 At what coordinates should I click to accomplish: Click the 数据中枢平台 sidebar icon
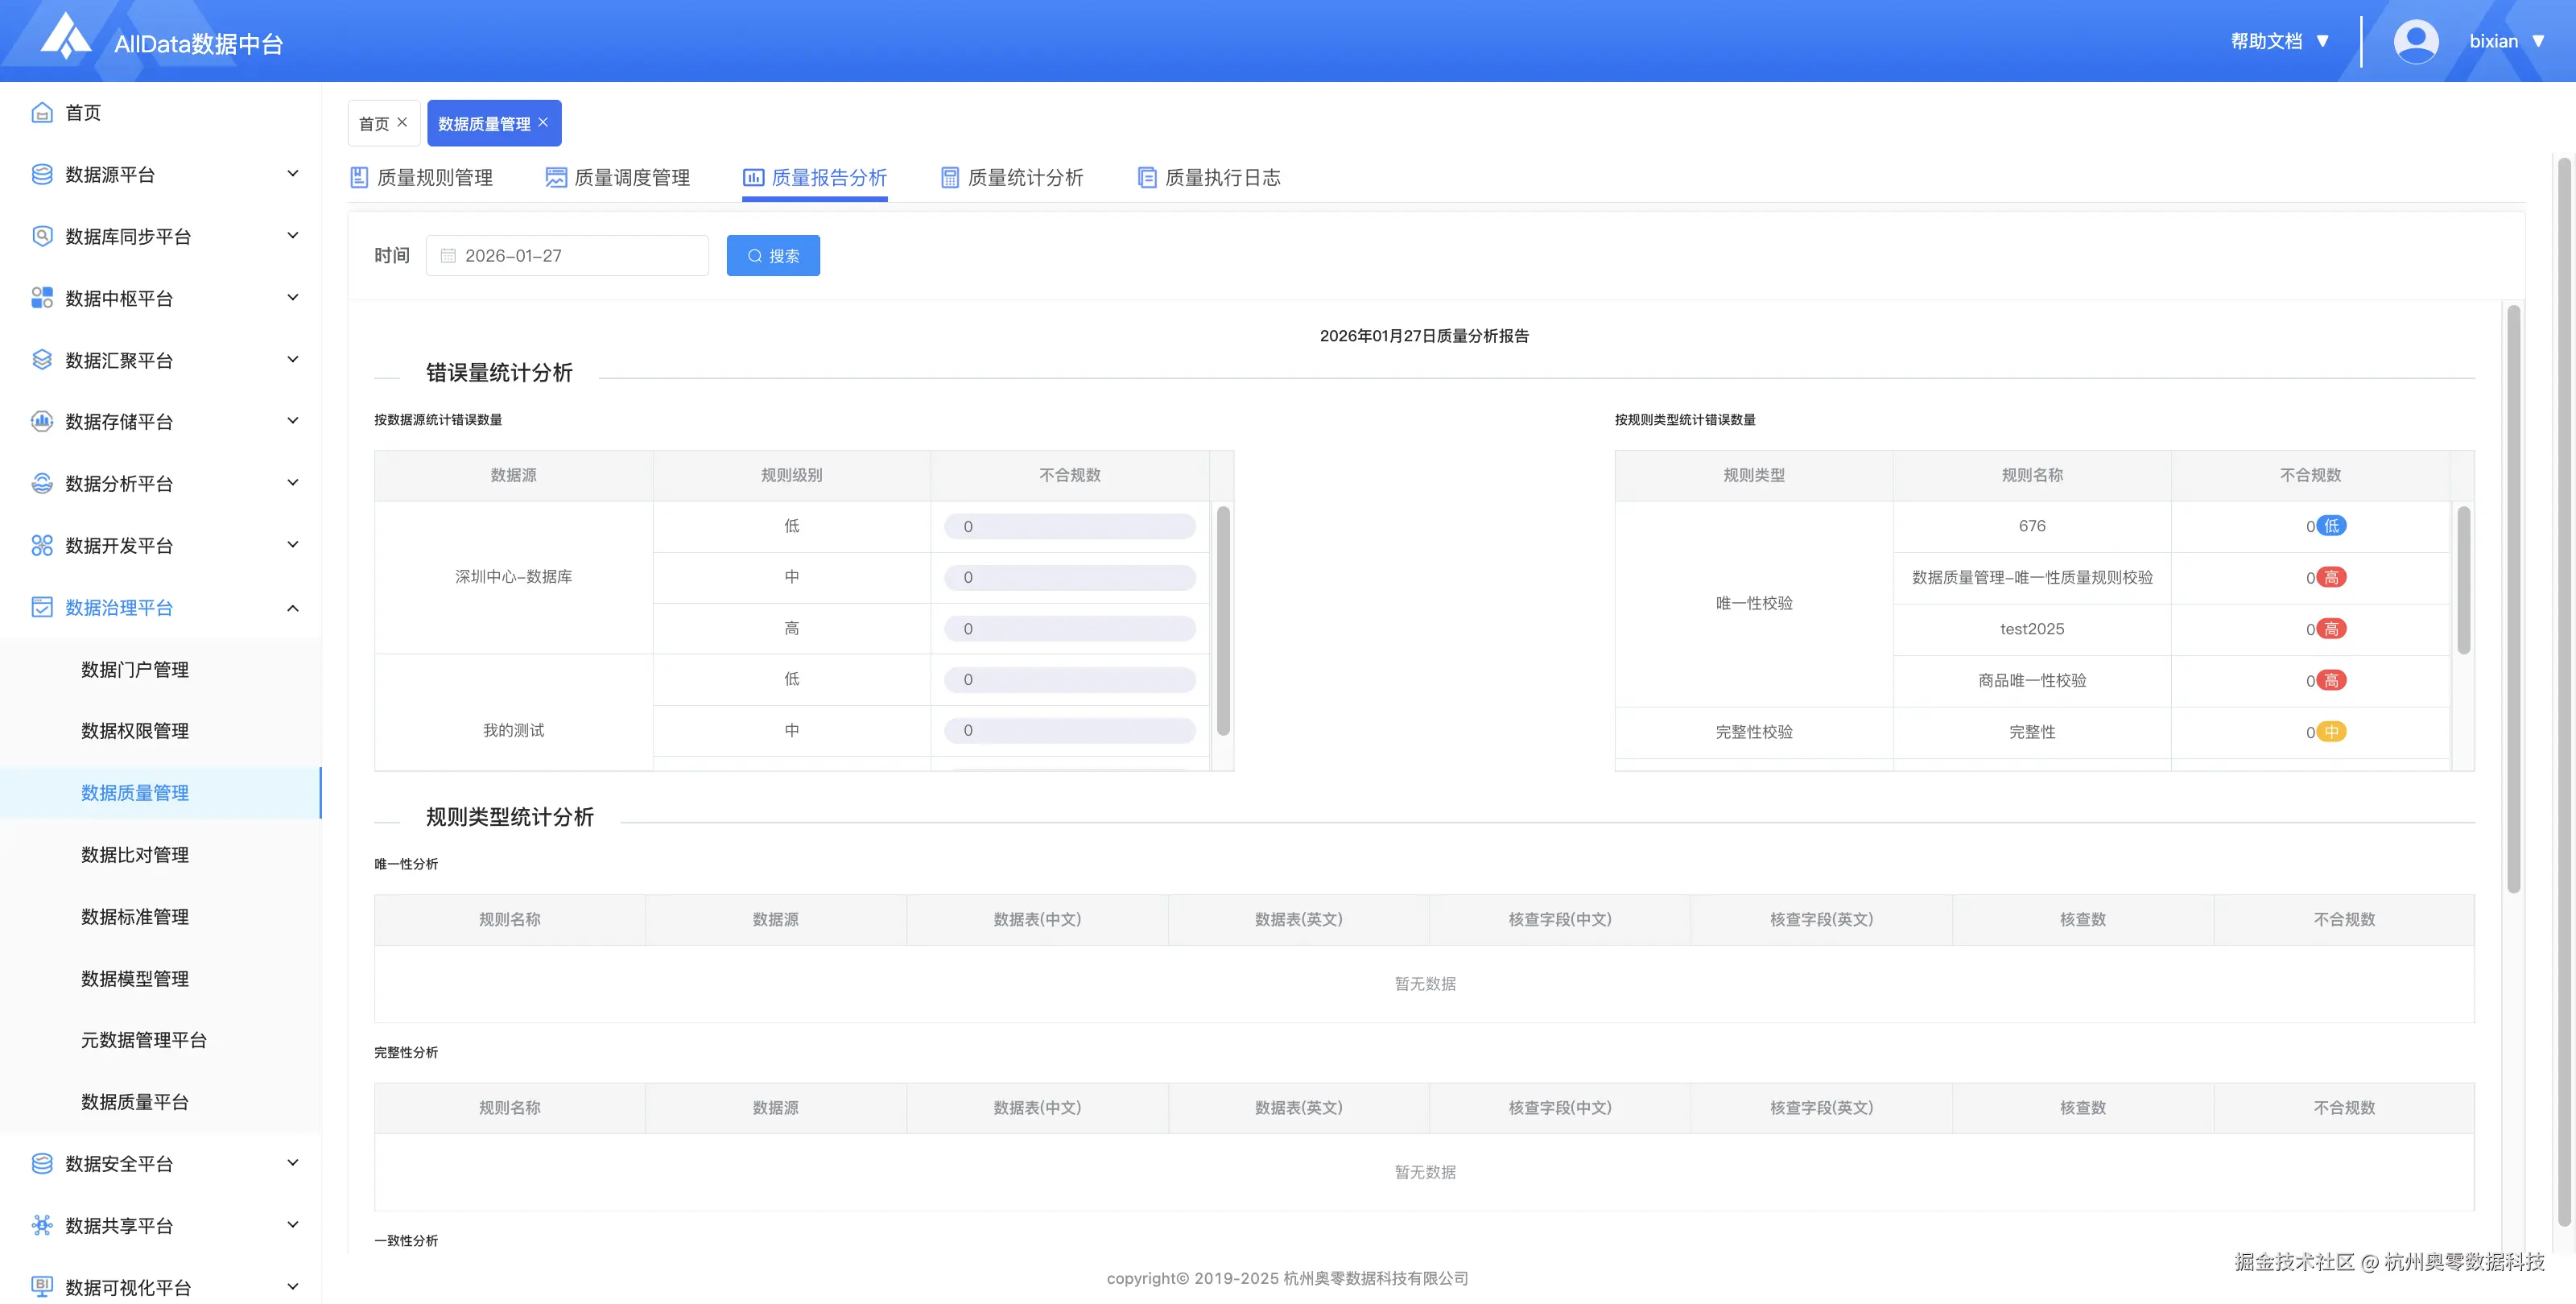pyautogui.click(x=42, y=298)
